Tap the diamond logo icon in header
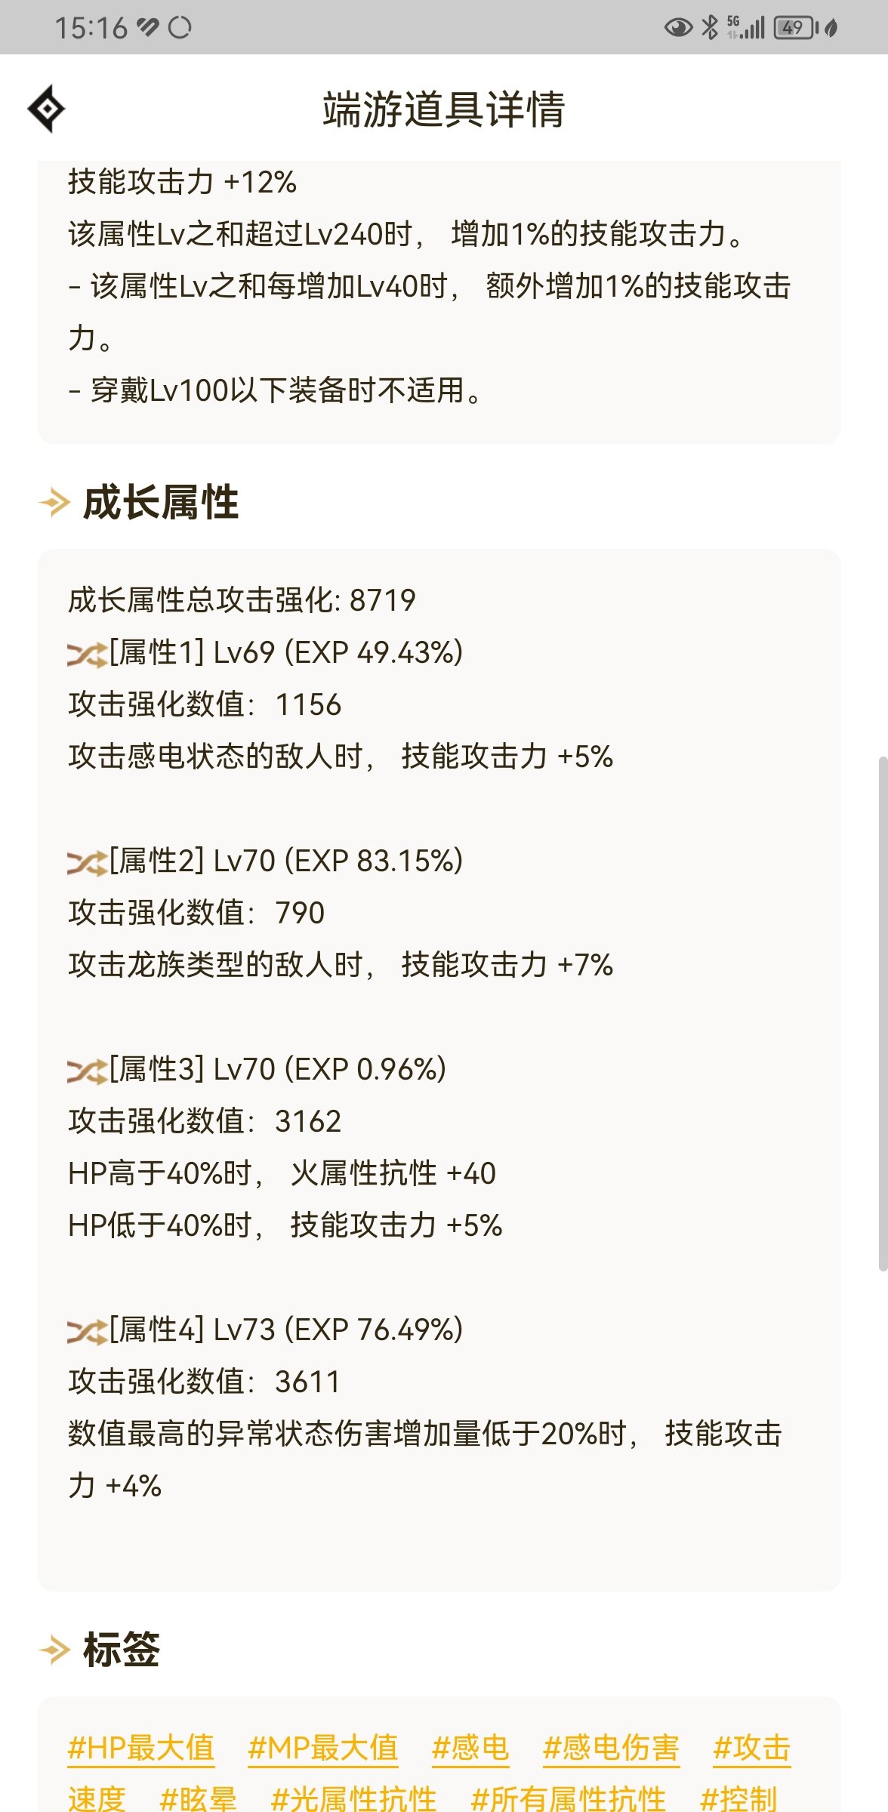Viewport: 888px width, 1812px height. 47,109
